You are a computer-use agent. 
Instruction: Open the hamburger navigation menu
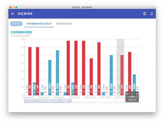click(x=12, y=14)
